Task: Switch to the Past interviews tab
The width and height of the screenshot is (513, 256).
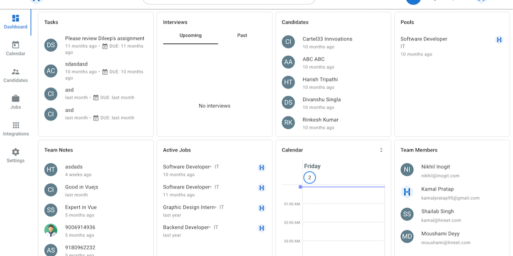Action: point(242,35)
